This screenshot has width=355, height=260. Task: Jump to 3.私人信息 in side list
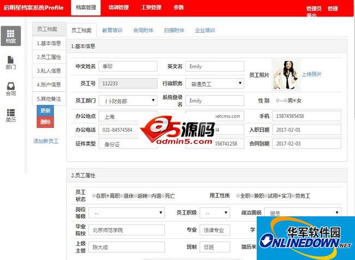49,71
